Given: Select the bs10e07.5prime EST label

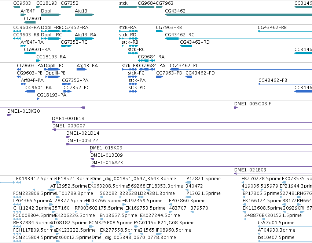Looking at the screenshot, I should tap(276, 238).
